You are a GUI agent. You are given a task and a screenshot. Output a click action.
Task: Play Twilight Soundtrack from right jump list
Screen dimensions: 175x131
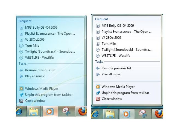click(x=127, y=50)
